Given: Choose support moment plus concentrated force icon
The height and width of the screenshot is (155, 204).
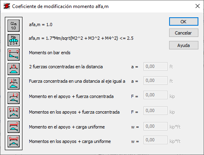Looking at the screenshot, I should [14, 98].
